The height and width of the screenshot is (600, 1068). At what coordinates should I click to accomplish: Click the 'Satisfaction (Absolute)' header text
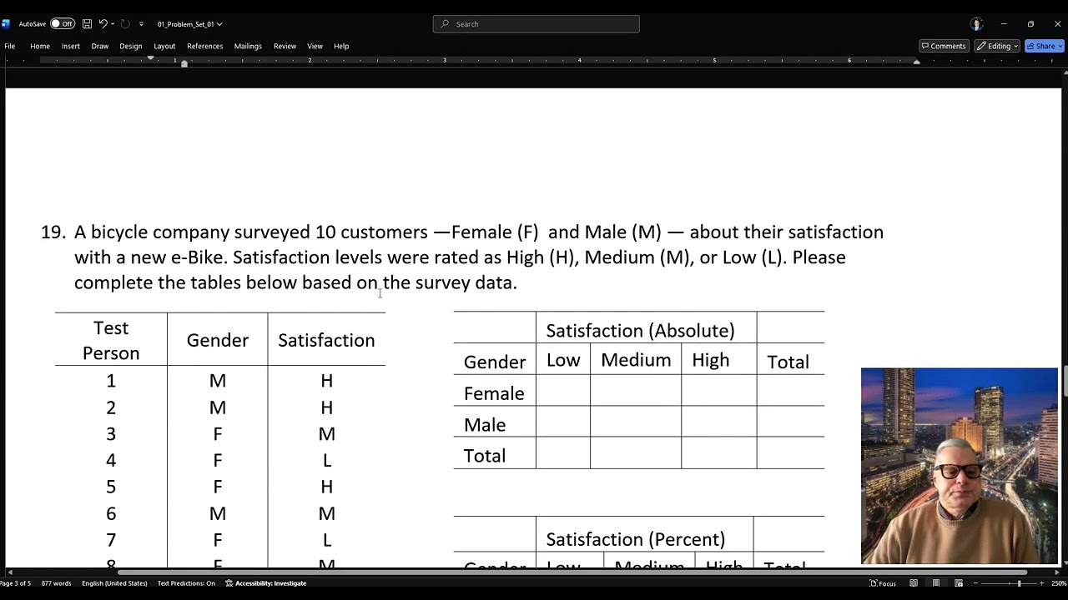pos(640,331)
